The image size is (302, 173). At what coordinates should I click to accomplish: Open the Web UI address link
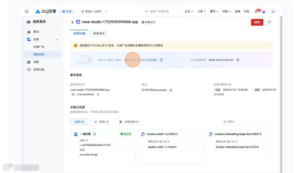tap(140, 60)
